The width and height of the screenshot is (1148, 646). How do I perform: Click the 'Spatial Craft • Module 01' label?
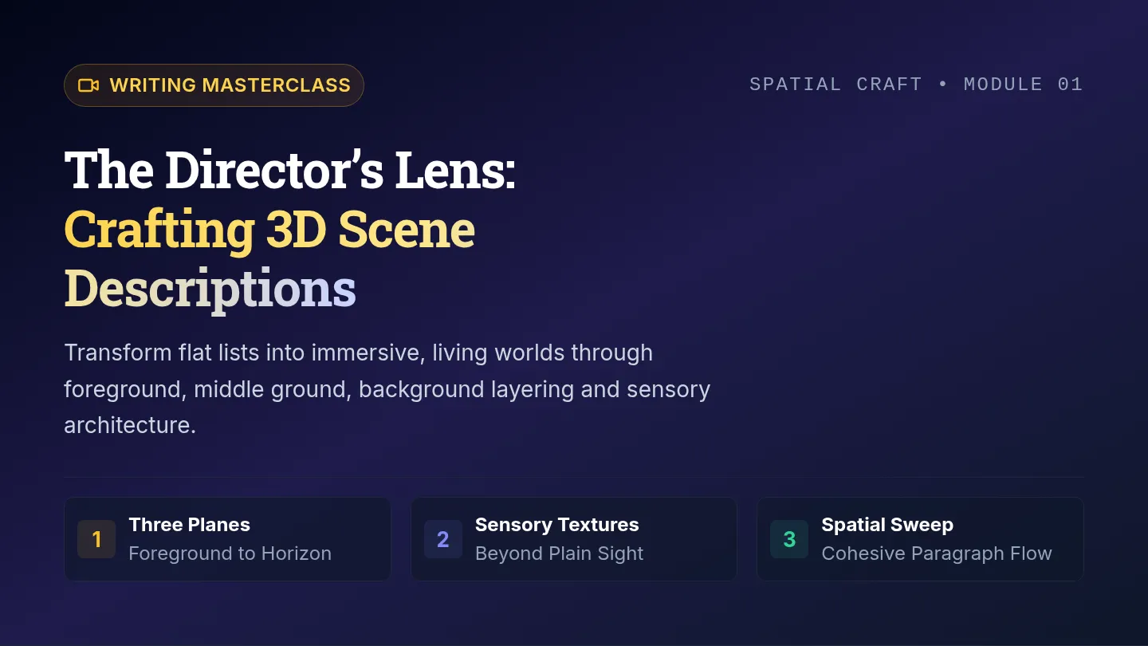coord(916,85)
